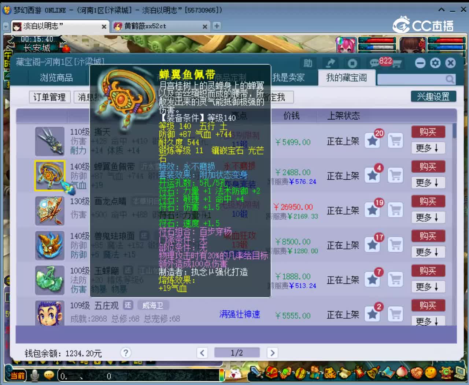Select the 画龙点睛 fan thumbnail
The width and height of the screenshot is (469, 385).
coord(50,211)
